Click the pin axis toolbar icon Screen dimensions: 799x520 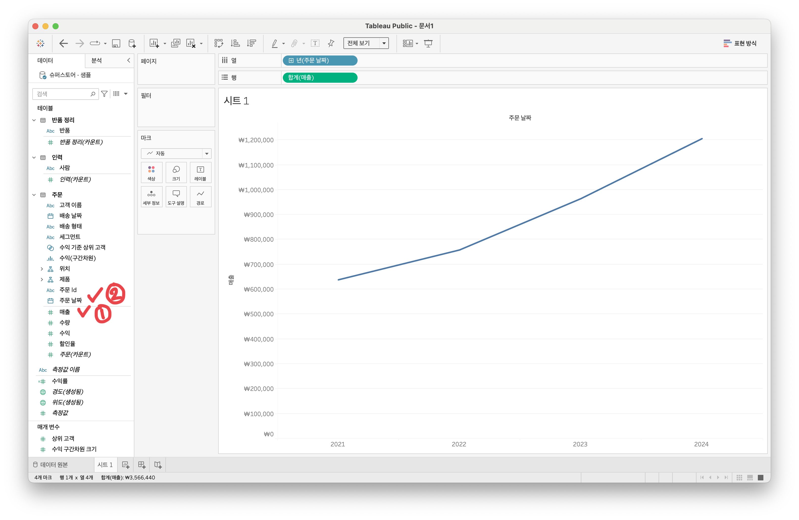[x=331, y=43]
